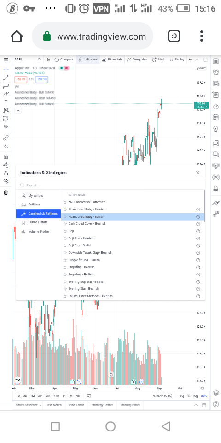Collapse the indicator legend
Image resolution: width=221 pixels, height=443 pixels.
pyautogui.click(x=18, y=111)
